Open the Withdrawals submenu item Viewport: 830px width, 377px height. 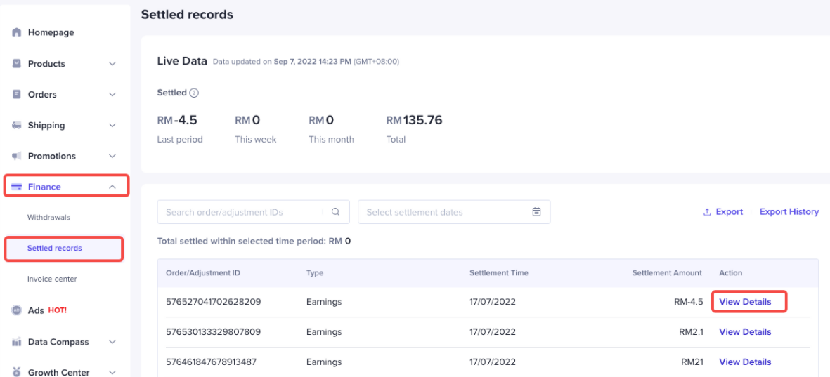tap(48, 218)
